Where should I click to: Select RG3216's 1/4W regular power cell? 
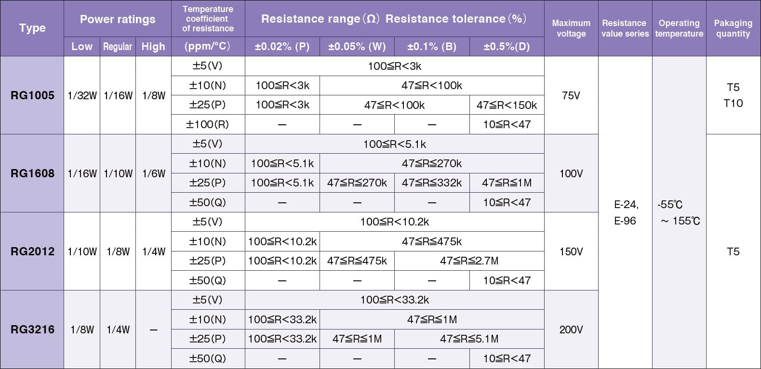[x=118, y=329]
